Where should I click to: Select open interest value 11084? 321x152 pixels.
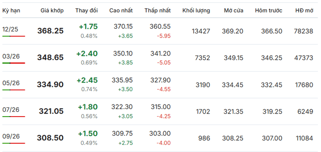(x=304, y=138)
